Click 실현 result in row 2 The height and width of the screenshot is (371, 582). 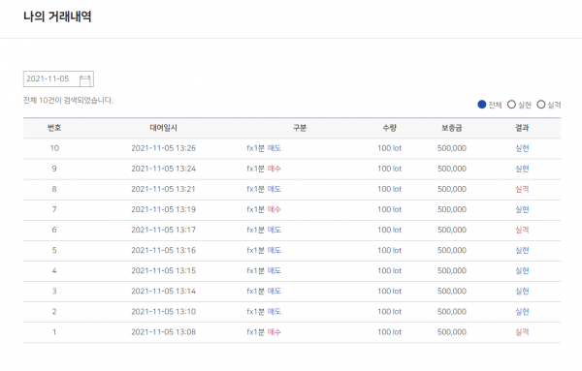522,311
